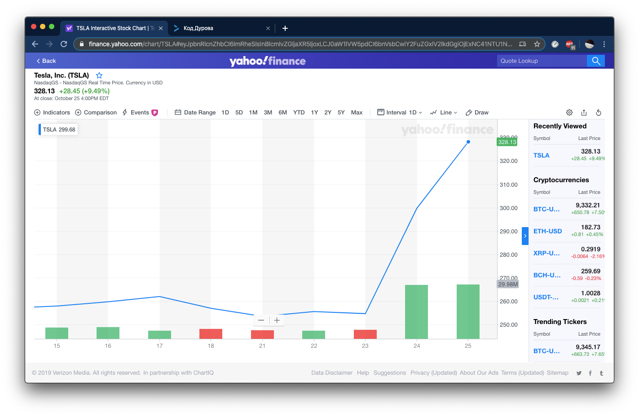Open the Interval 1D dropdown
This screenshot has width=639, height=416.
point(400,113)
